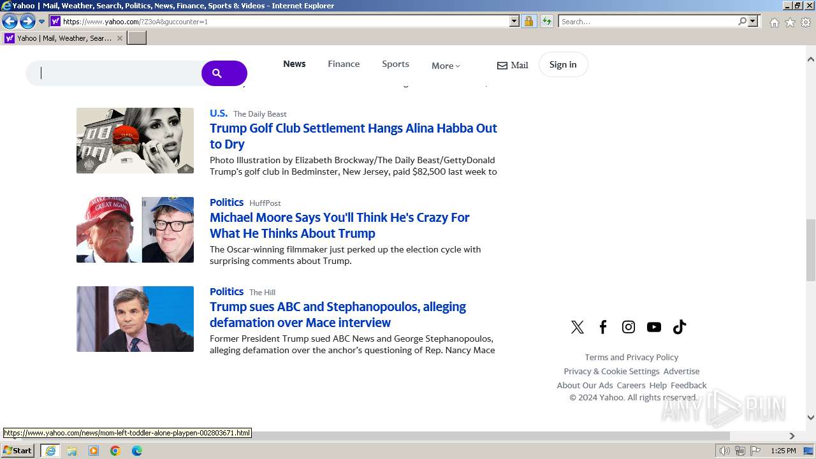Open About Our Ads footer link
Screen dimensions: 816x459
585,385
